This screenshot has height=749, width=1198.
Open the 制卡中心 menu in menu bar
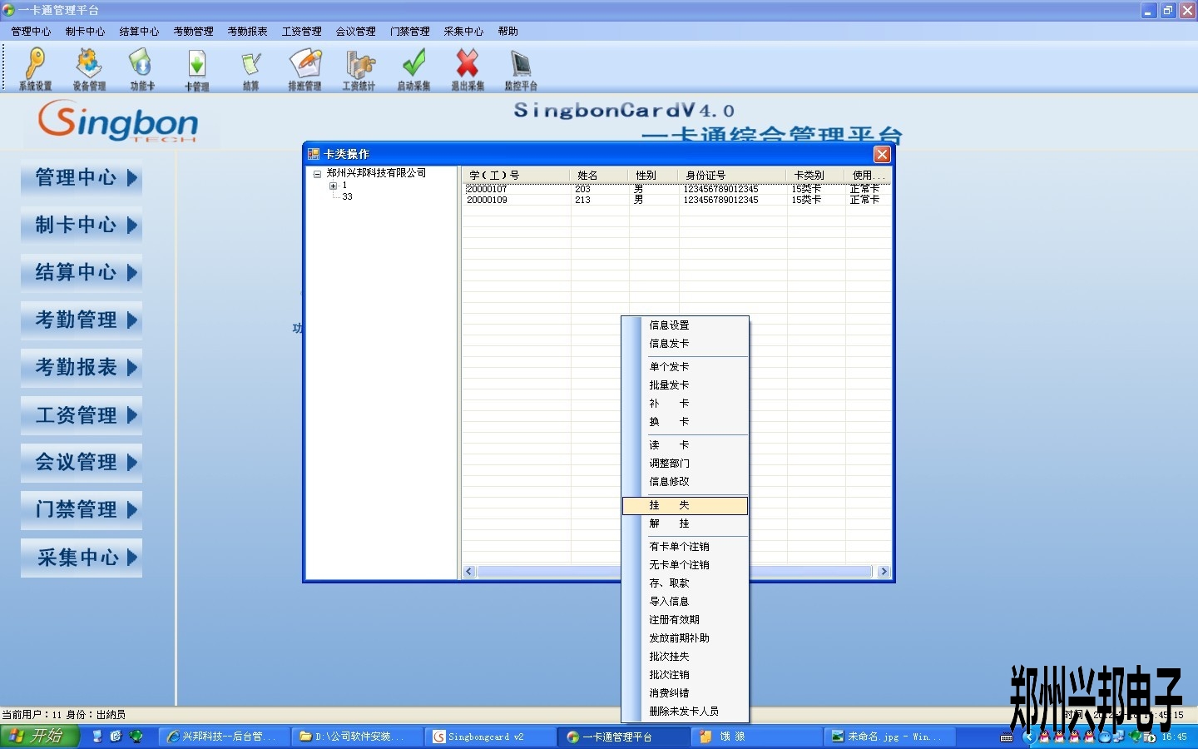(x=85, y=32)
